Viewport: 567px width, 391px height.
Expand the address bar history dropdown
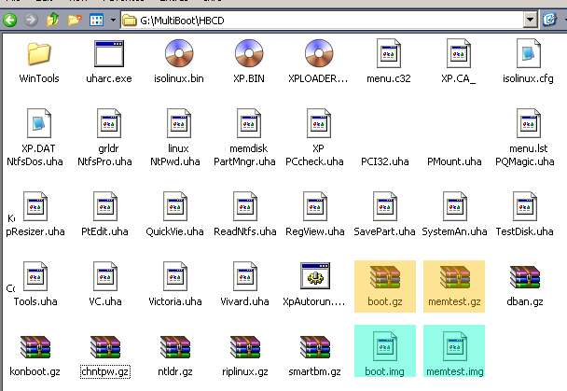(530, 21)
